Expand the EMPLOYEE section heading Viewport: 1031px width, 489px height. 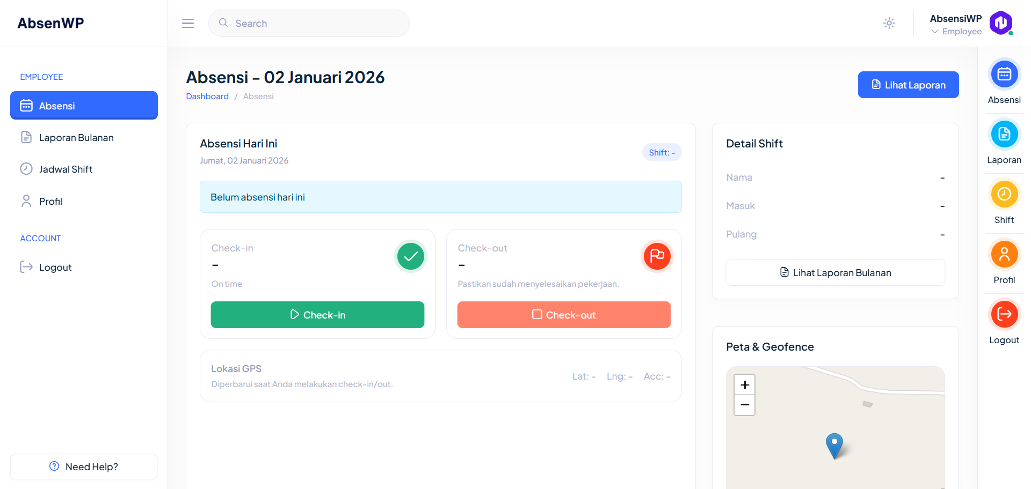(41, 77)
